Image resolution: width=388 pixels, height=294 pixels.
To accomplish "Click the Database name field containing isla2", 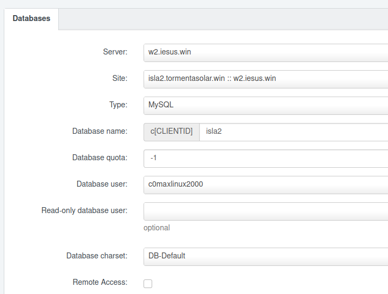I will pos(294,132).
